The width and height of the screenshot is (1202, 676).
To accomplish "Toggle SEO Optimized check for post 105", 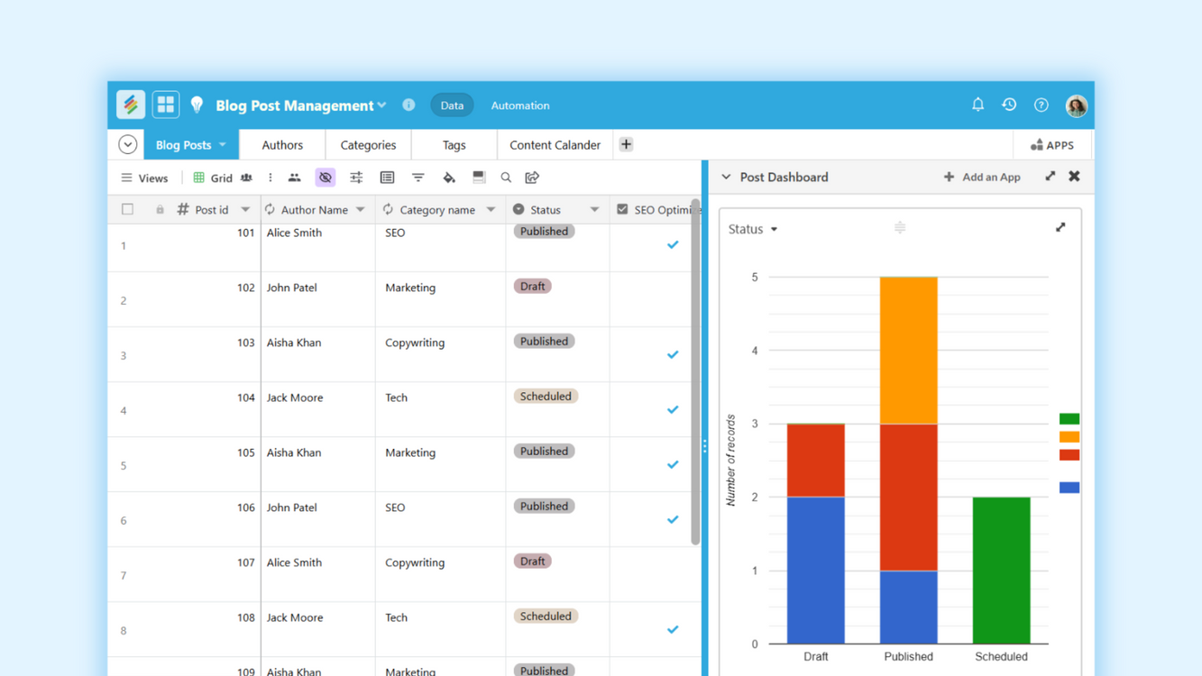I will tap(673, 464).
